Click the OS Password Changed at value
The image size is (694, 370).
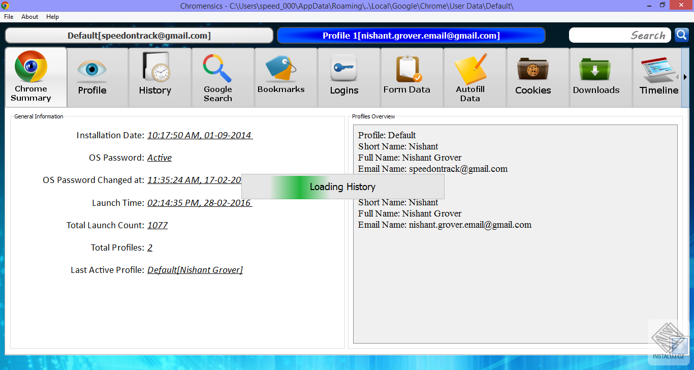[x=194, y=180]
